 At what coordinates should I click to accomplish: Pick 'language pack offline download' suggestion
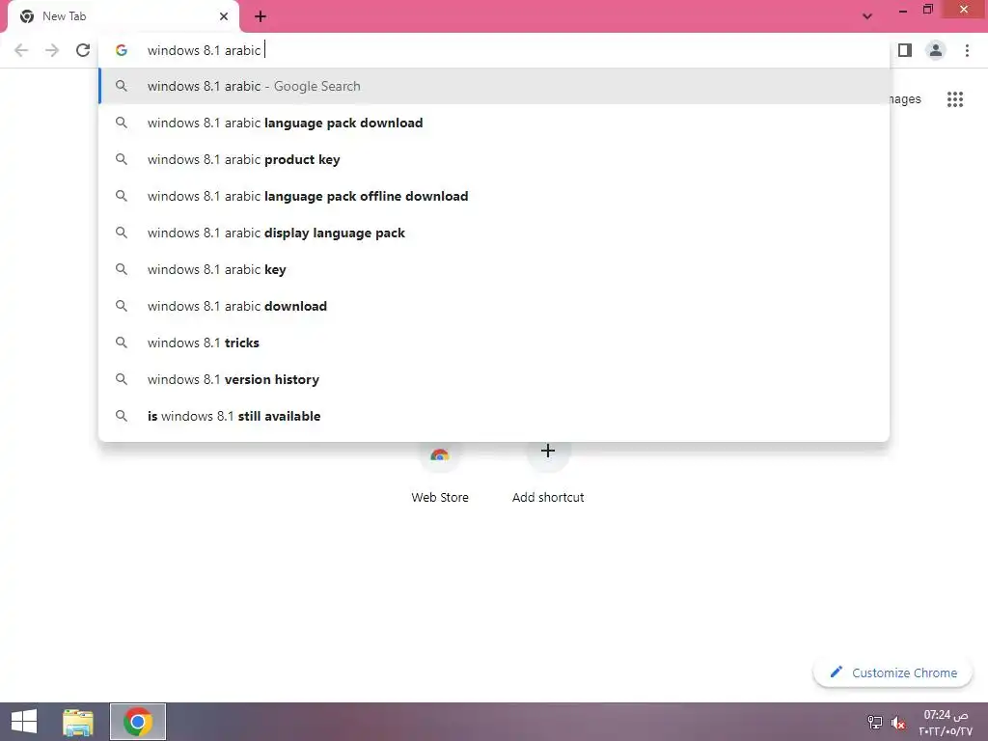click(494, 196)
